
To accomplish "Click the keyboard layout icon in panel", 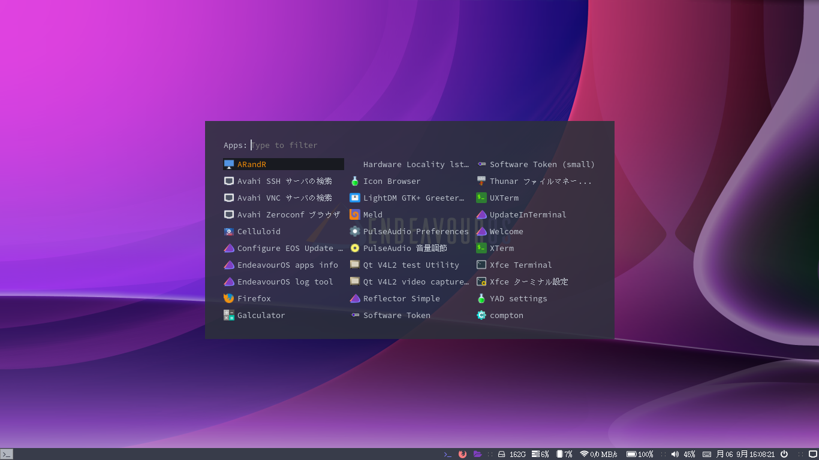I will tap(707, 454).
